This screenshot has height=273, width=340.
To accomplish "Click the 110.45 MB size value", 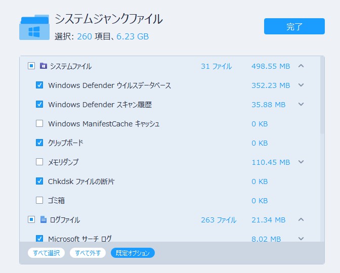I will 271,162.
